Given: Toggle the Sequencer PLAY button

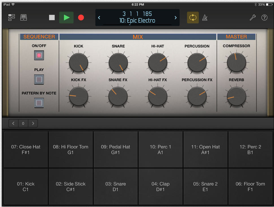Looking at the screenshot, I should click(39, 79).
